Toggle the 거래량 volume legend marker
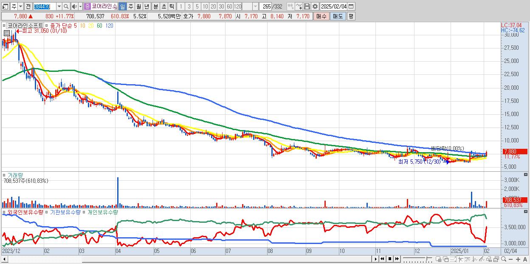530x264 pixels. (5, 175)
